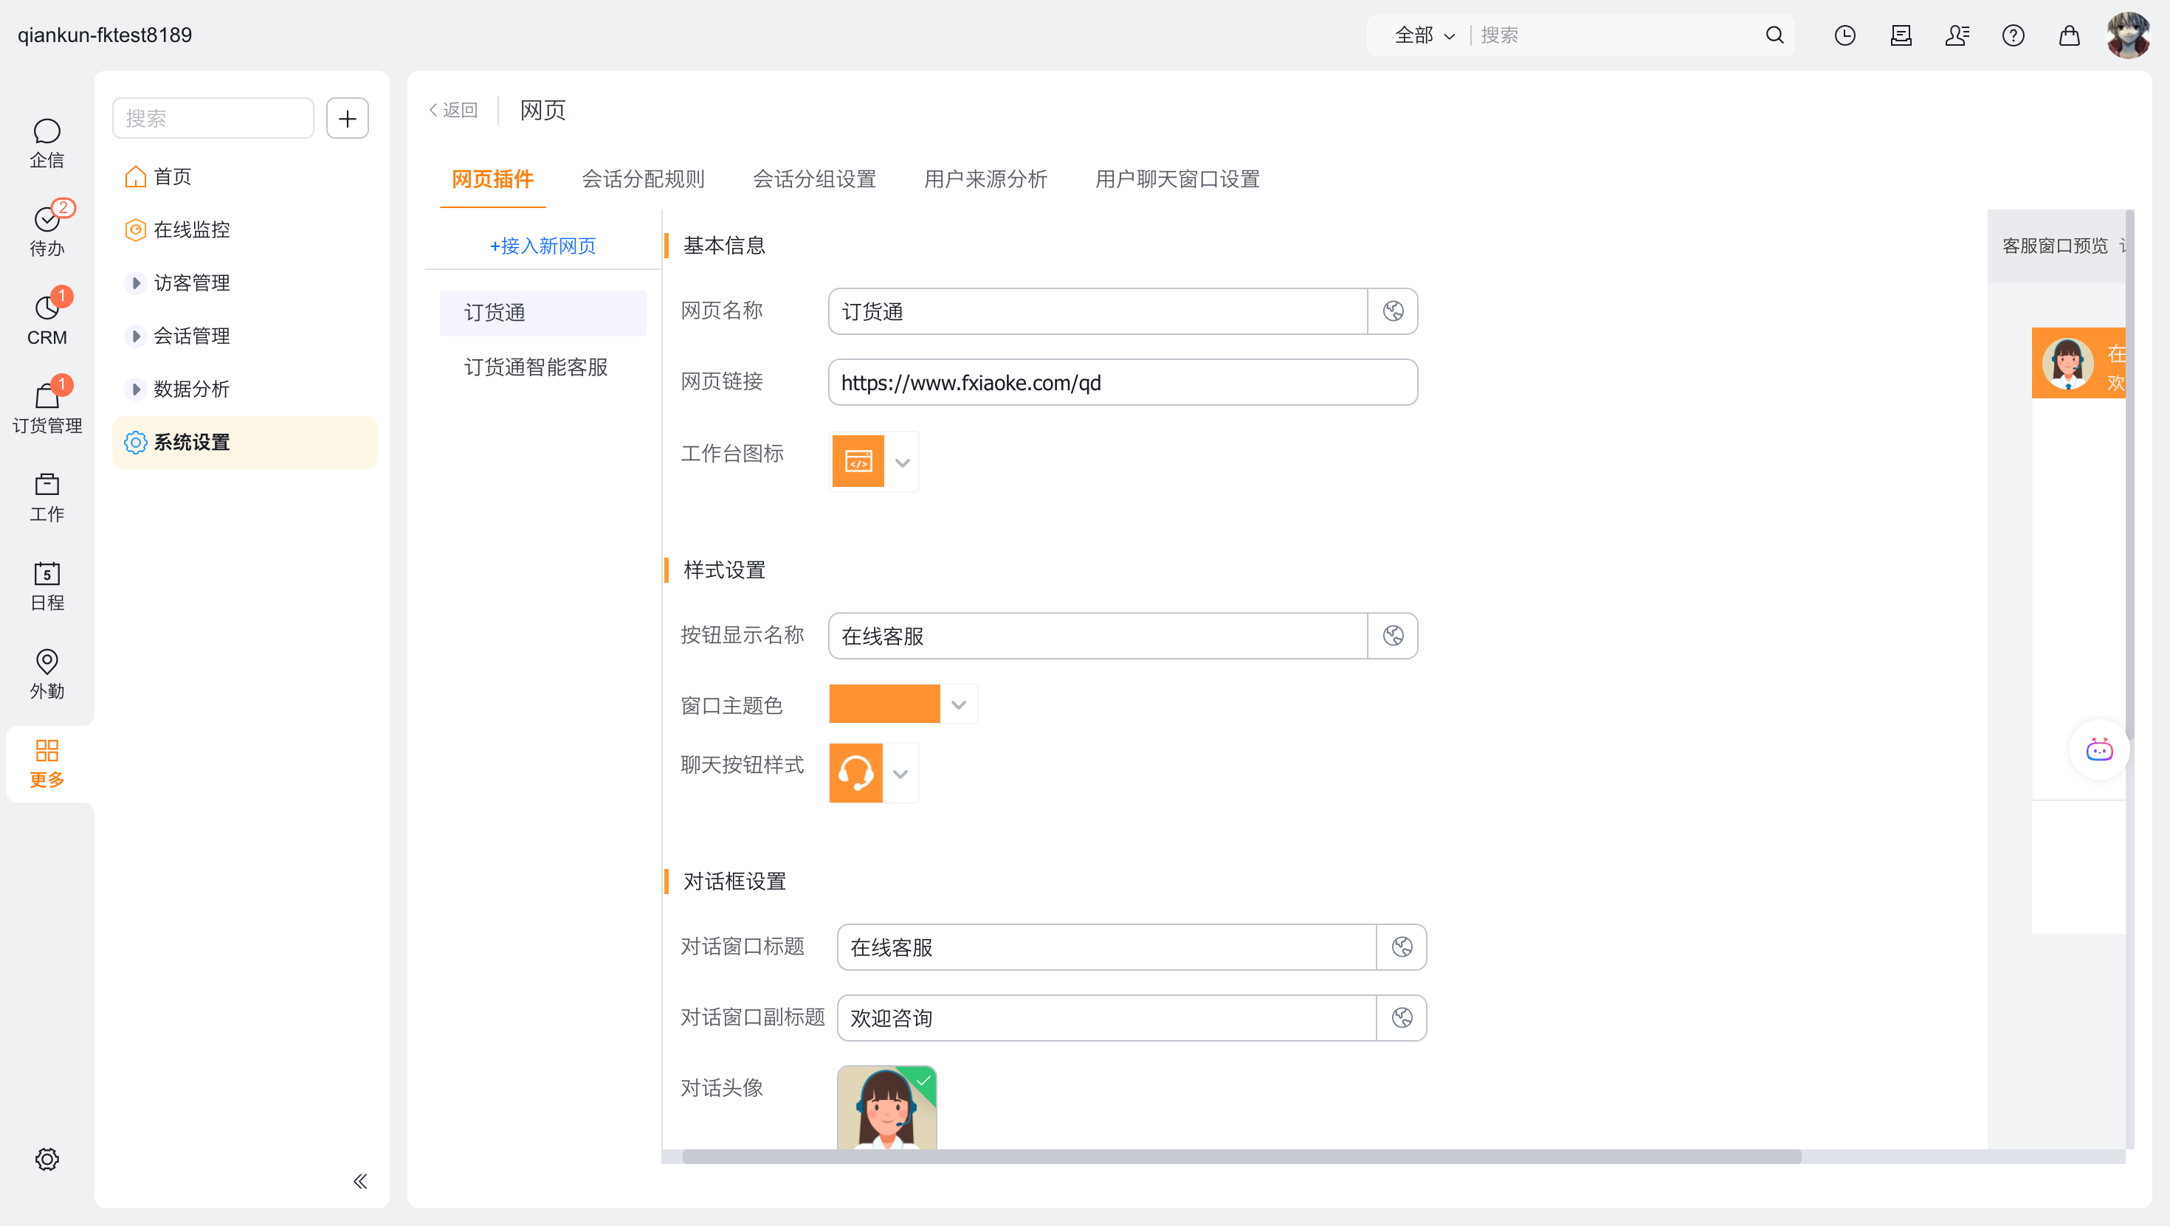This screenshot has width=2170, height=1226.
Task: Click the orange 窗口主题色 color swatch
Action: [x=883, y=704]
